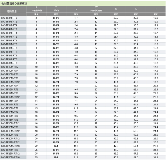Click the A 卡套管外径 column header

(x=36, y=9)
